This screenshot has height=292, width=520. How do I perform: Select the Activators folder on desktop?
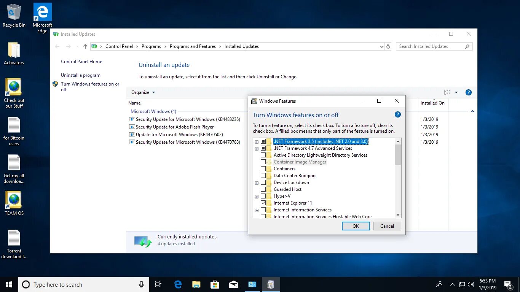tap(14, 53)
